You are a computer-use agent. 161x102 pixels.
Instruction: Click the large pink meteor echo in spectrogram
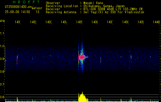[82, 57]
